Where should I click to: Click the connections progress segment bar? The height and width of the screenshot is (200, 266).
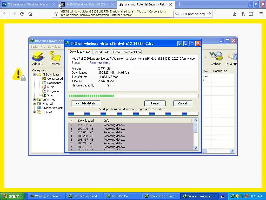133,114
